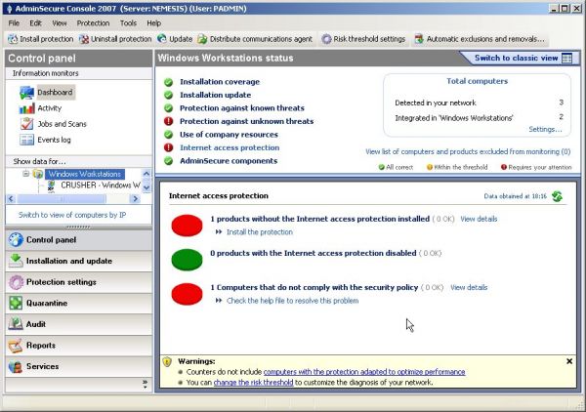This screenshot has height=412, width=586.
Task: Open the Help menu
Action: click(154, 23)
